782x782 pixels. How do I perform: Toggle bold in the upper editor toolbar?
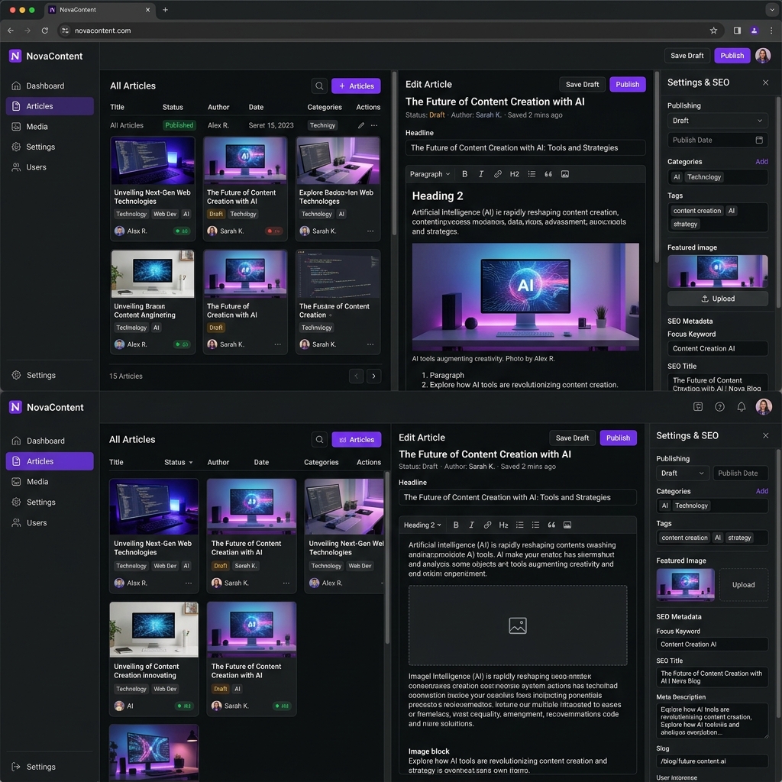click(464, 174)
